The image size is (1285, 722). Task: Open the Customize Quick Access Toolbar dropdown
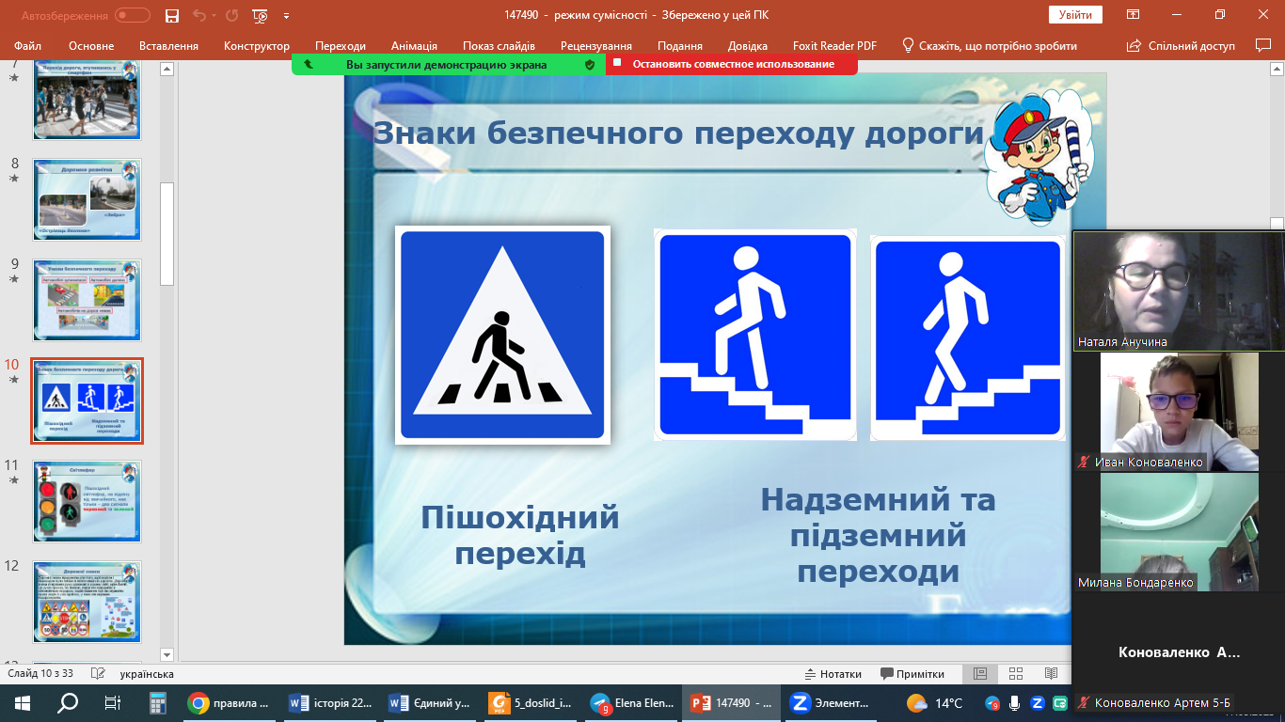point(286,16)
